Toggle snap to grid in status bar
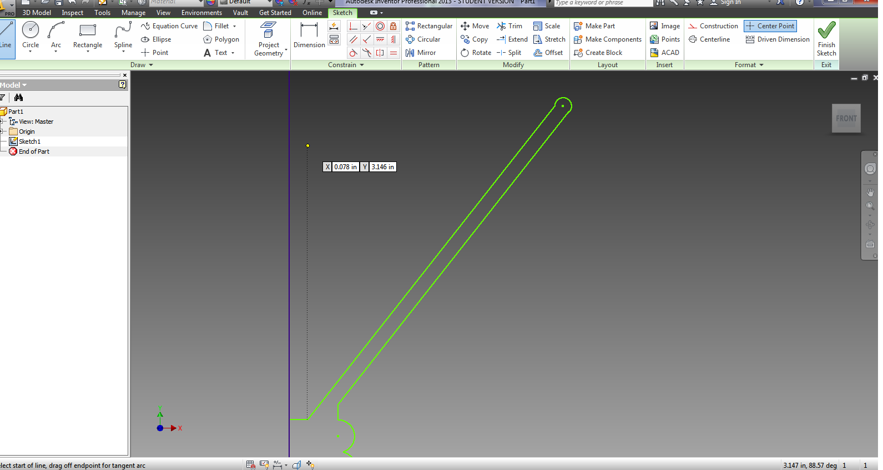This screenshot has width=883, height=470. [x=250, y=465]
